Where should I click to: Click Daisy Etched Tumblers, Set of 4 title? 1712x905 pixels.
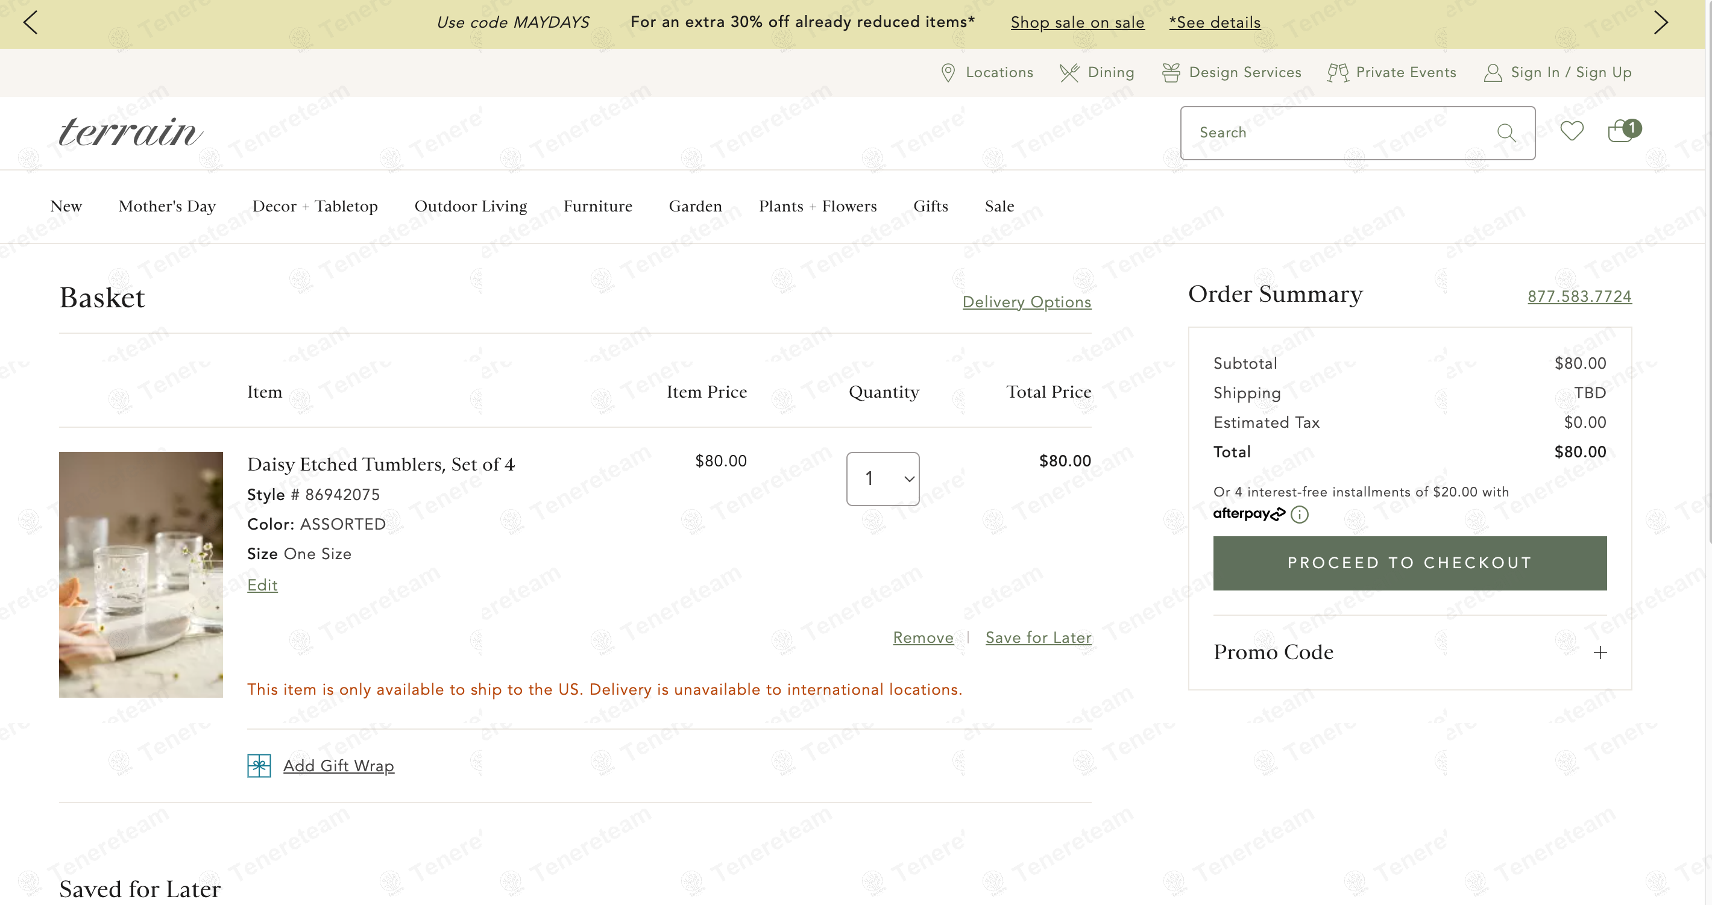[x=381, y=465]
